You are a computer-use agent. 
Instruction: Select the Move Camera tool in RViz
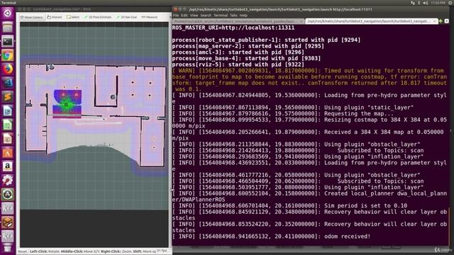coord(31,17)
